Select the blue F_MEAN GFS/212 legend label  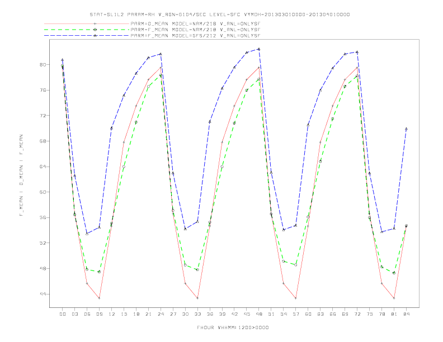point(195,36)
